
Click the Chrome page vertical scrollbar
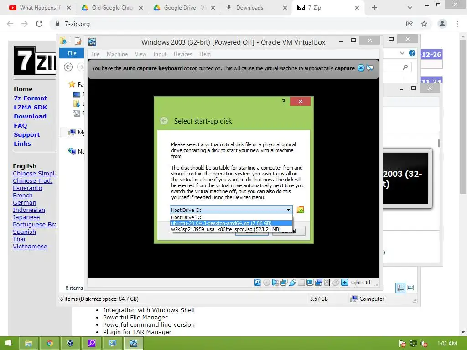pos(463,117)
